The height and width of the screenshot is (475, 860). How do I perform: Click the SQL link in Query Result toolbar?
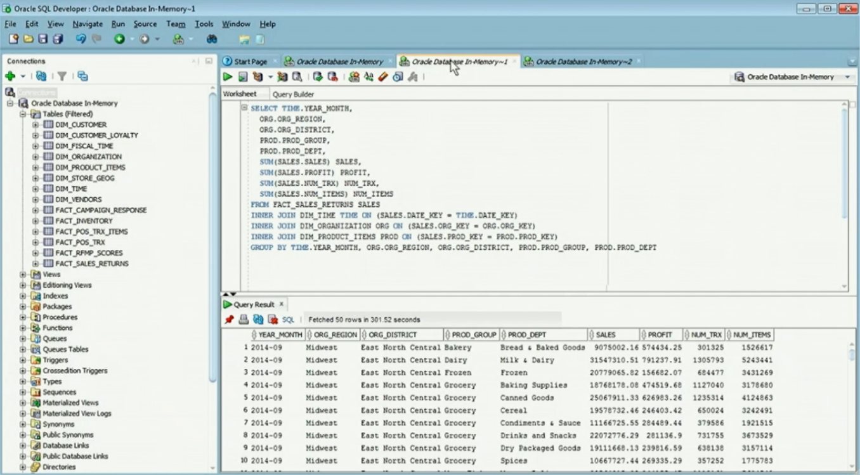288,320
